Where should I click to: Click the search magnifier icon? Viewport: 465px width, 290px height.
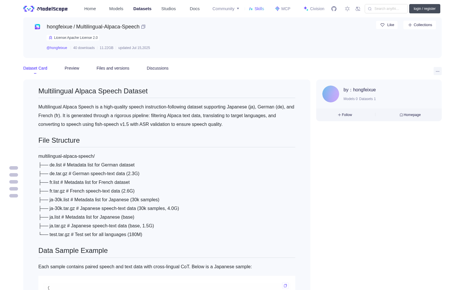tap(370, 9)
